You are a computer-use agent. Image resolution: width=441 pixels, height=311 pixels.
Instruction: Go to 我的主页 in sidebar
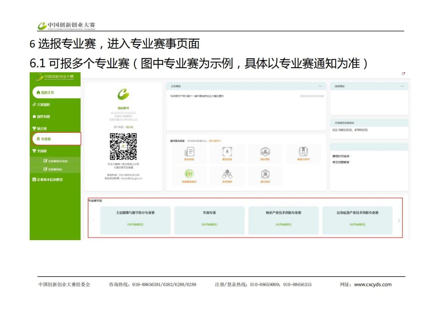pyautogui.click(x=47, y=93)
